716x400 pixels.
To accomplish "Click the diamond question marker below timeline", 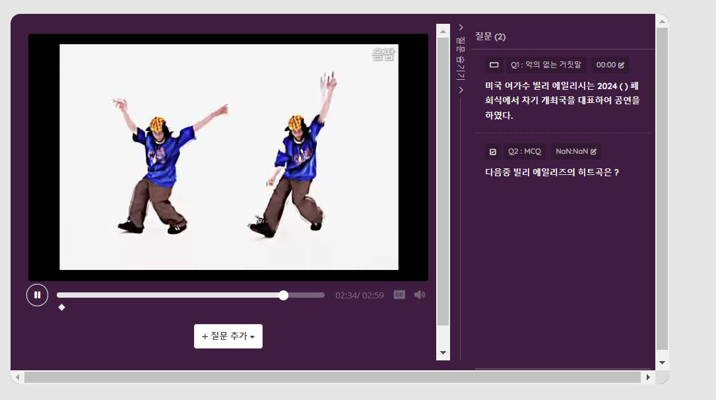I will coord(61,308).
